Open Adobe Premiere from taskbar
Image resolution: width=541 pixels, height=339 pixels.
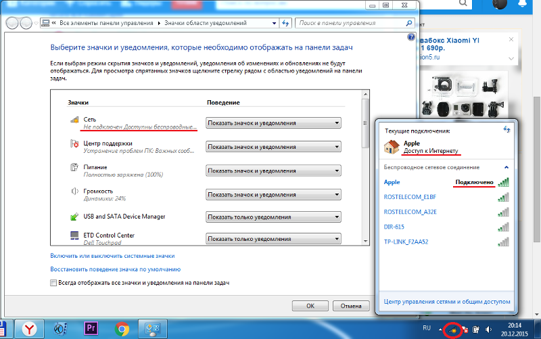(x=91, y=328)
